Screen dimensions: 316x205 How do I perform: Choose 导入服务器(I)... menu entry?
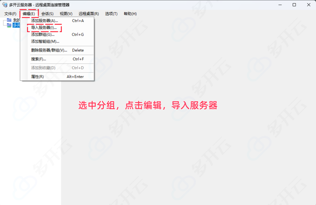44,28
